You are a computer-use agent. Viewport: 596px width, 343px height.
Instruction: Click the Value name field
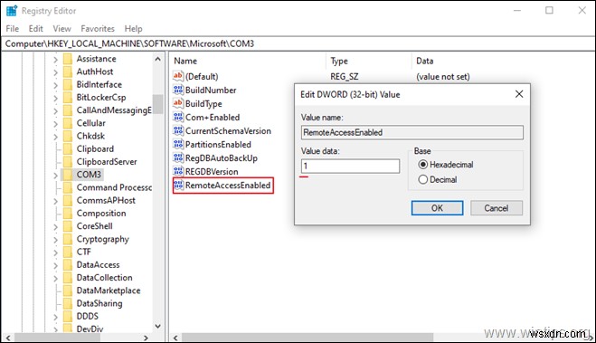pos(412,132)
